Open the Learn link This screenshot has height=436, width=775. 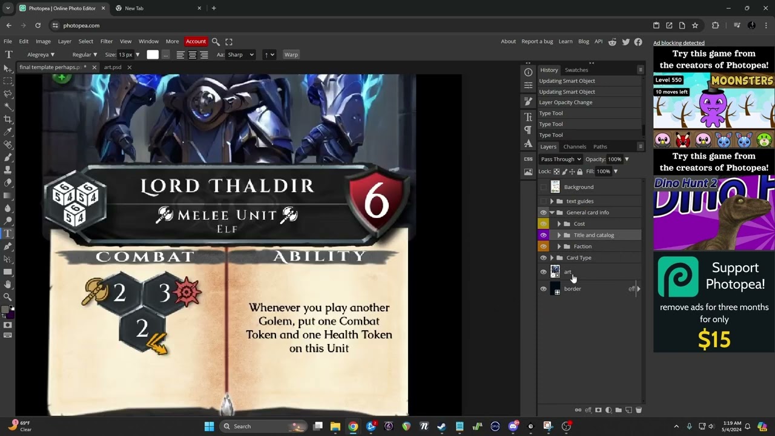pos(566,41)
